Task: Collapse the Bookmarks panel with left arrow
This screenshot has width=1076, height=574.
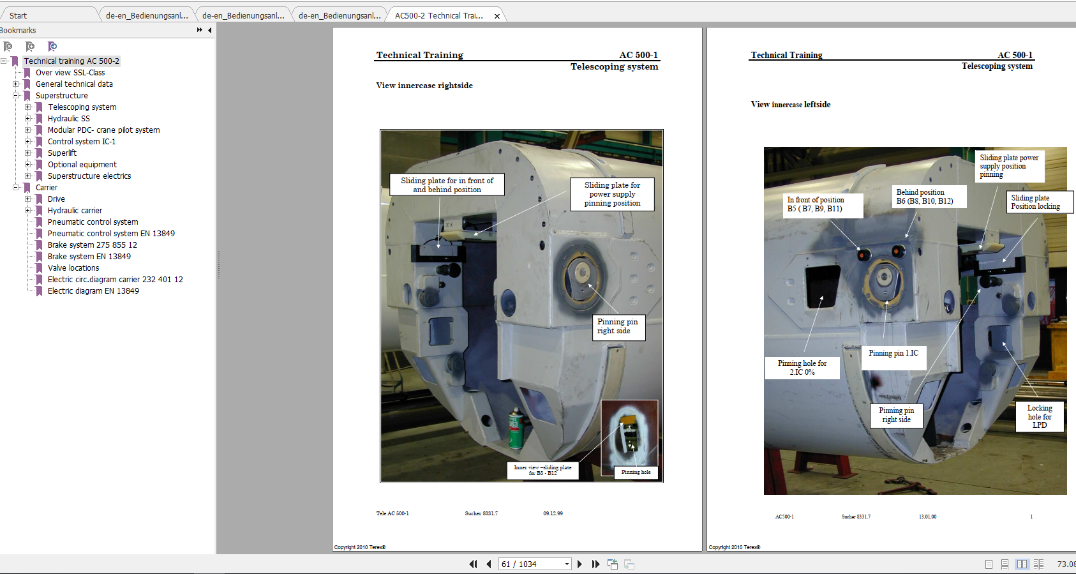Action: [210, 30]
